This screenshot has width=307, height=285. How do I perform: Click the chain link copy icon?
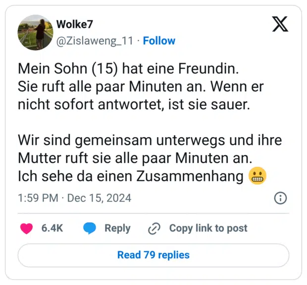[154, 228]
